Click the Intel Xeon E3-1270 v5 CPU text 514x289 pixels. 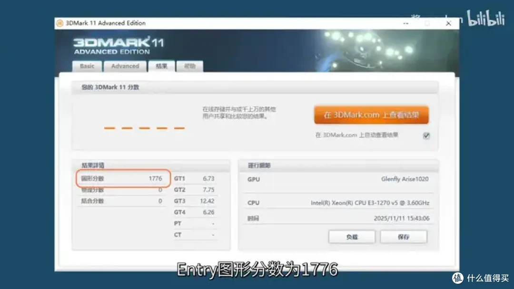click(370, 203)
